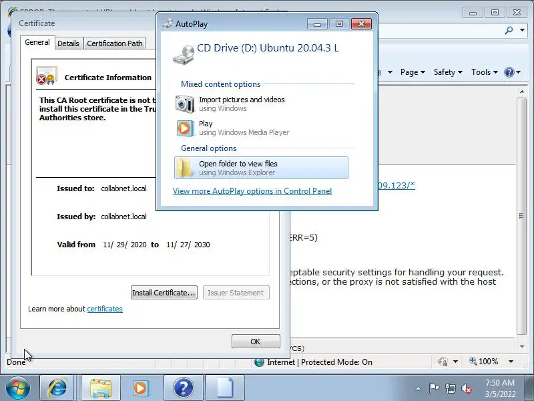Open the security lock status dropdown arrow
Viewport: 534px width, 401px height.
click(456, 362)
